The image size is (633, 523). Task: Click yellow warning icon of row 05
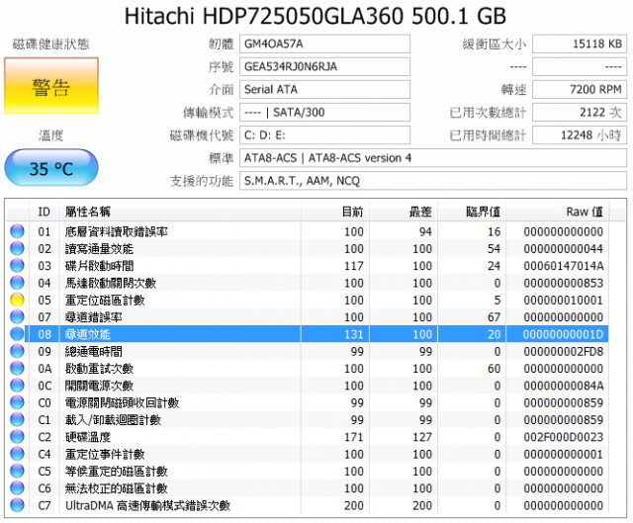(17, 300)
